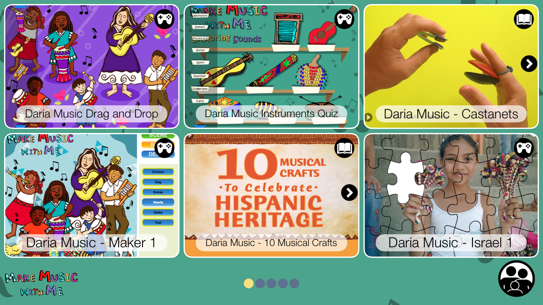Open Daria Music Drag and Drop label
The width and height of the screenshot is (543, 305).
click(92, 114)
